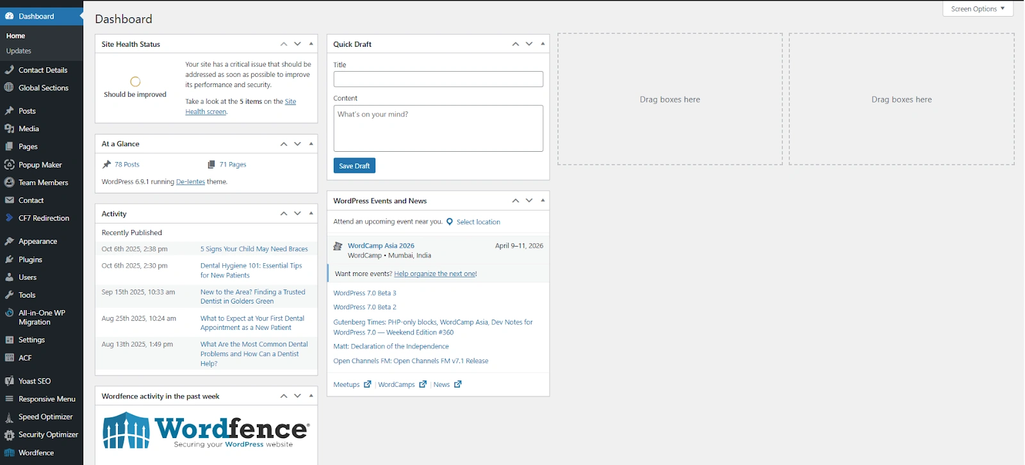This screenshot has width=1025, height=465.
Task: Focus the Quick Draft Title field
Action: pos(438,79)
